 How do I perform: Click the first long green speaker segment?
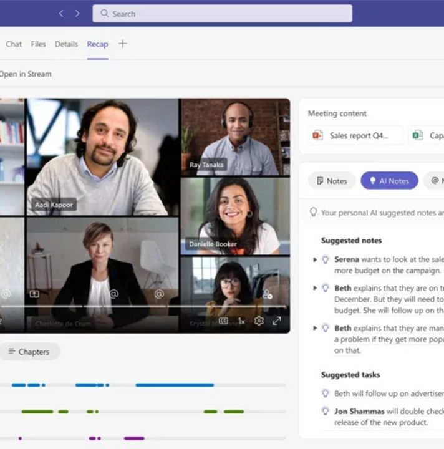pyautogui.click(x=37, y=412)
